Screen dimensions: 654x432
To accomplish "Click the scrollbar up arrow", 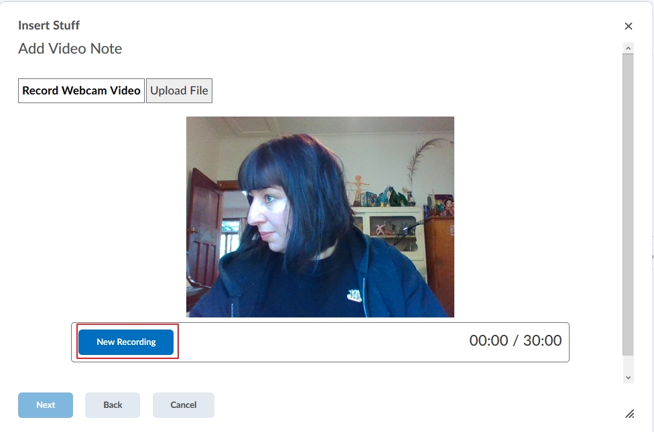I will pyautogui.click(x=628, y=48).
